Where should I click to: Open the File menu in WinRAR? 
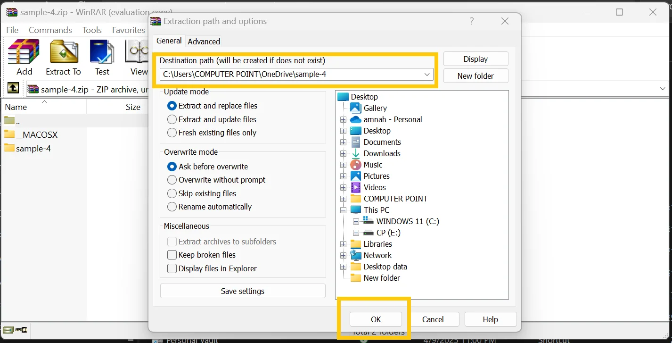pos(12,30)
